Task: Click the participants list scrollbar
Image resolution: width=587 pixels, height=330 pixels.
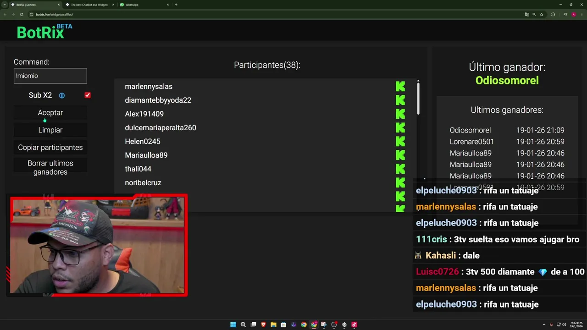Action: (418, 98)
